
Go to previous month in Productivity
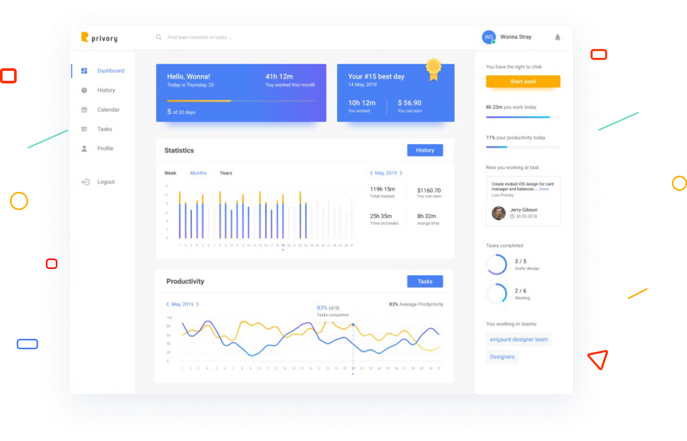[167, 304]
